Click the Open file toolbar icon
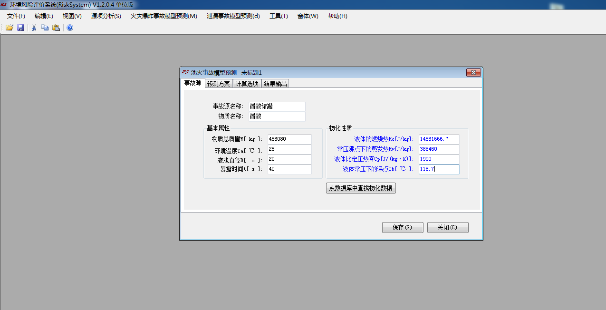 pyautogui.click(x=10, y=28)
